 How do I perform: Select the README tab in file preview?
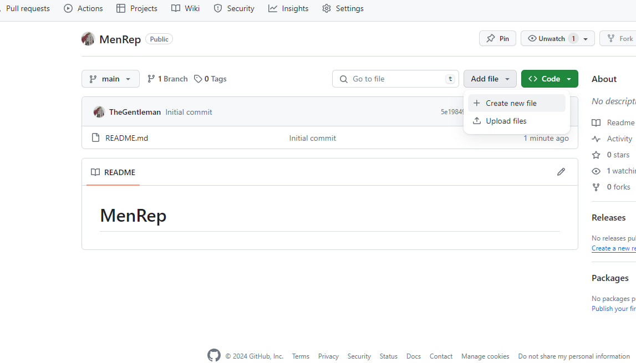pyautogui.click(x=113, y=172)
